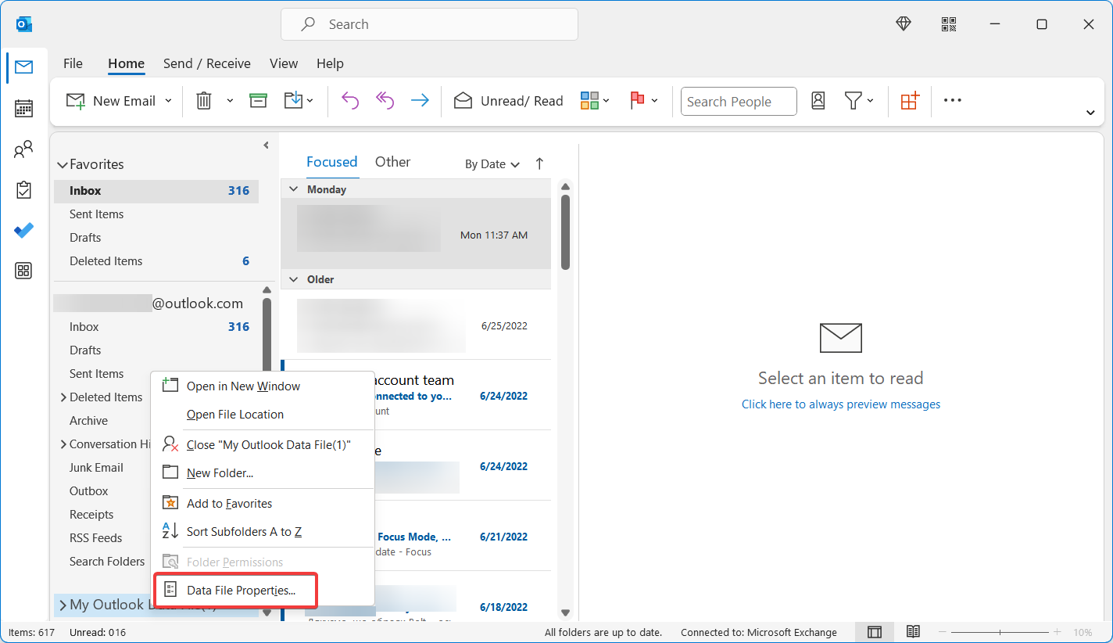Switch to Normal view in status bar
The image size is (1113, 643).
[875, 632]
